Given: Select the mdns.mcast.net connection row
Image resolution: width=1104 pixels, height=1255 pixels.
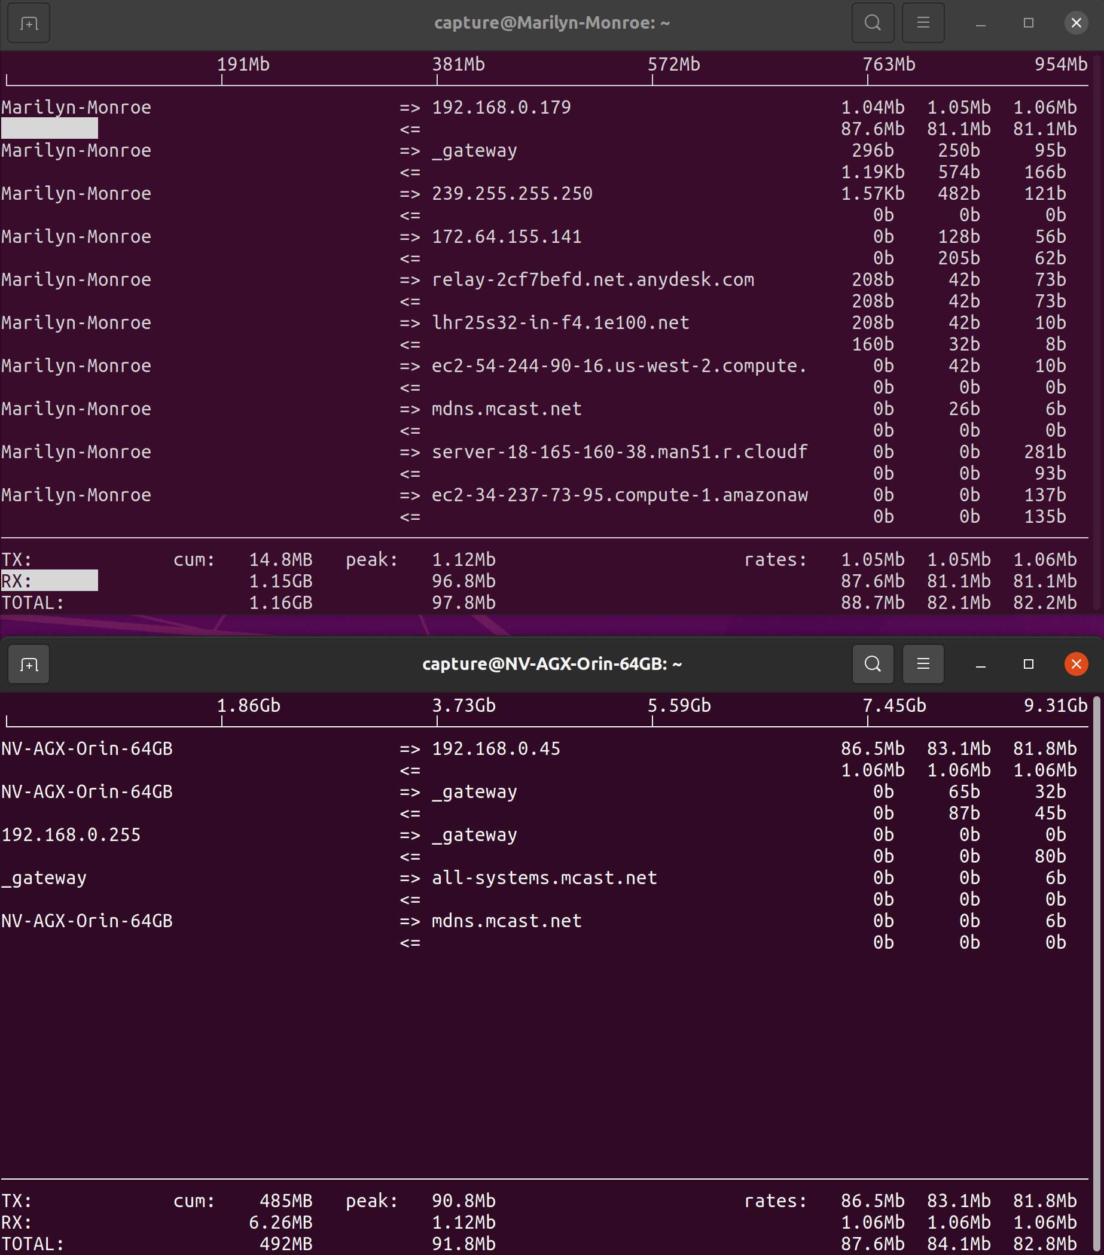Looking at the screenshot, I should (505, 409).
